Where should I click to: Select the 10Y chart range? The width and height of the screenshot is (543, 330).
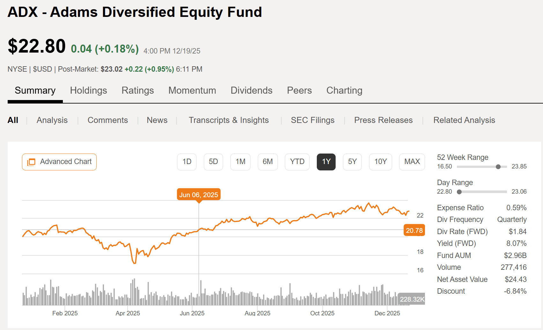tap(380, 162)
